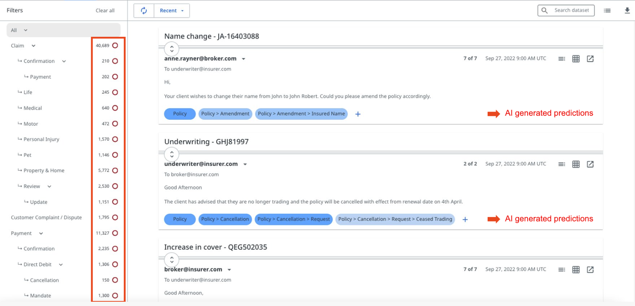Open the Recent sort dropdown

[x=172, y=11]
